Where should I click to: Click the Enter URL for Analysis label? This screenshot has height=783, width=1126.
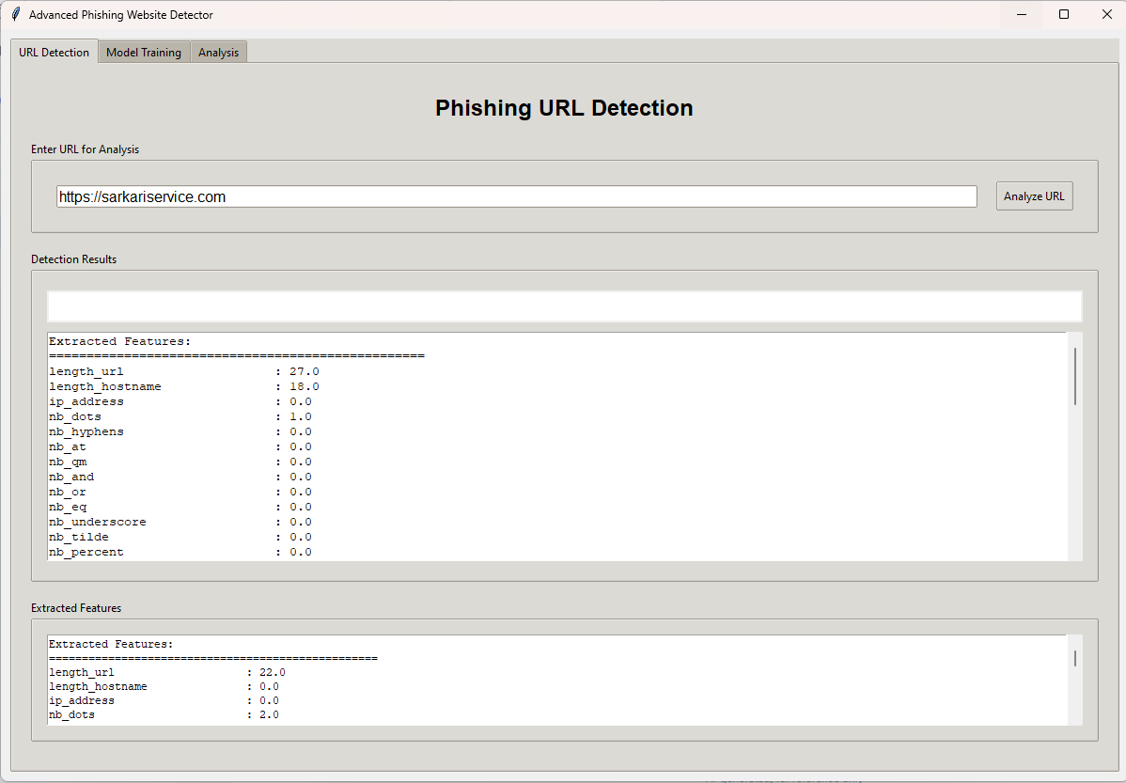pyautogui.click(x=85, y=149)
